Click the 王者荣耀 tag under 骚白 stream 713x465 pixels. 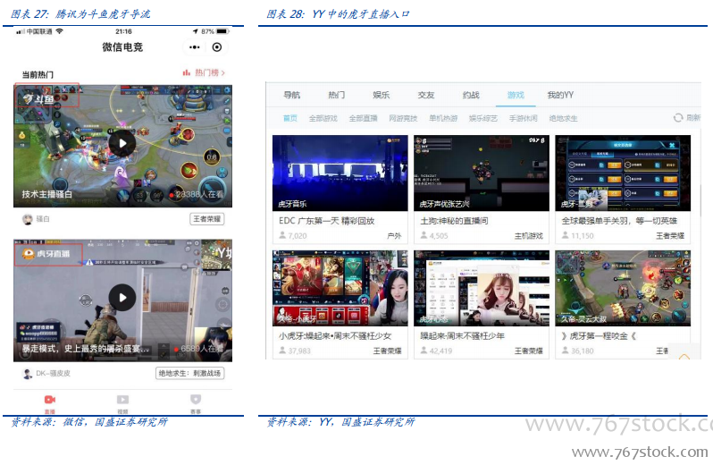[x=207, y=219]
